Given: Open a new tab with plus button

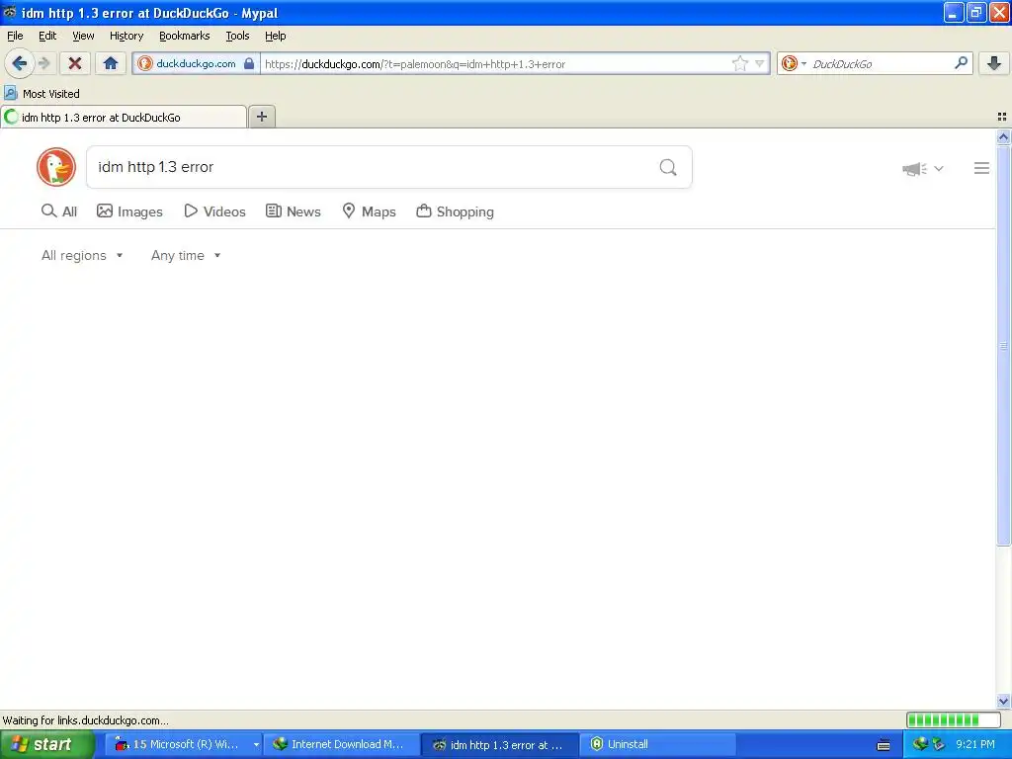Looking at the screenshot, I should point(261,117).
